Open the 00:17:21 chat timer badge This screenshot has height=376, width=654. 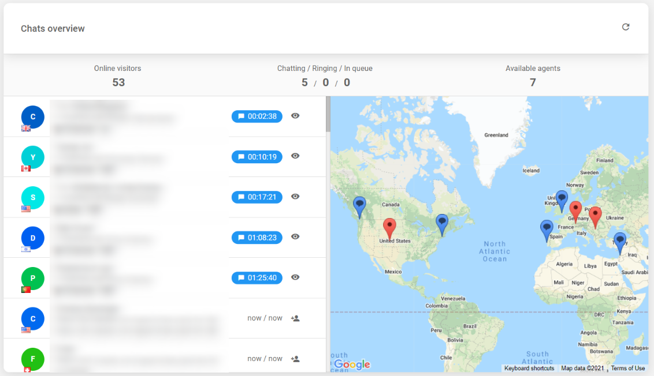click(x=257, y=197)
